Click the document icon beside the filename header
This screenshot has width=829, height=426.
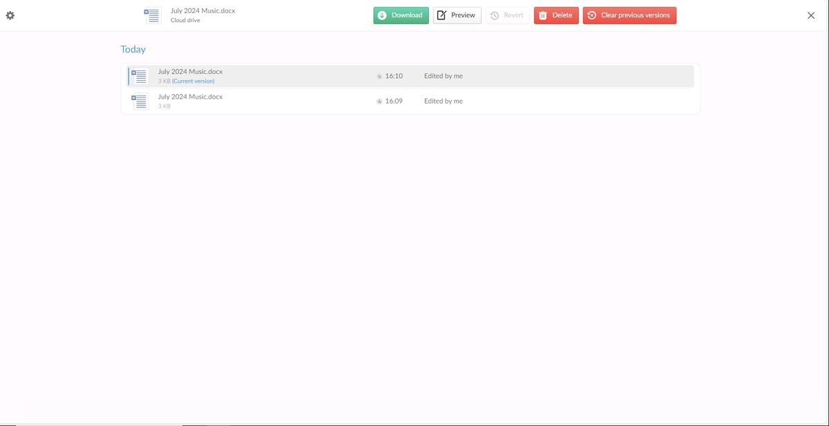(152, 14)
